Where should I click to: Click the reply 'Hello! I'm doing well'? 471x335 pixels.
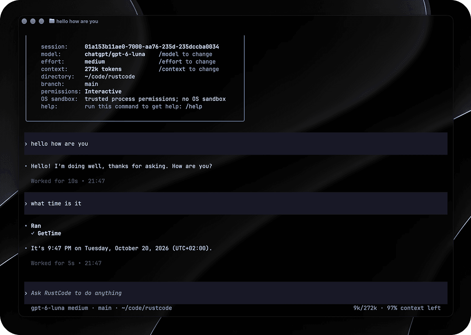pos(121,166)
